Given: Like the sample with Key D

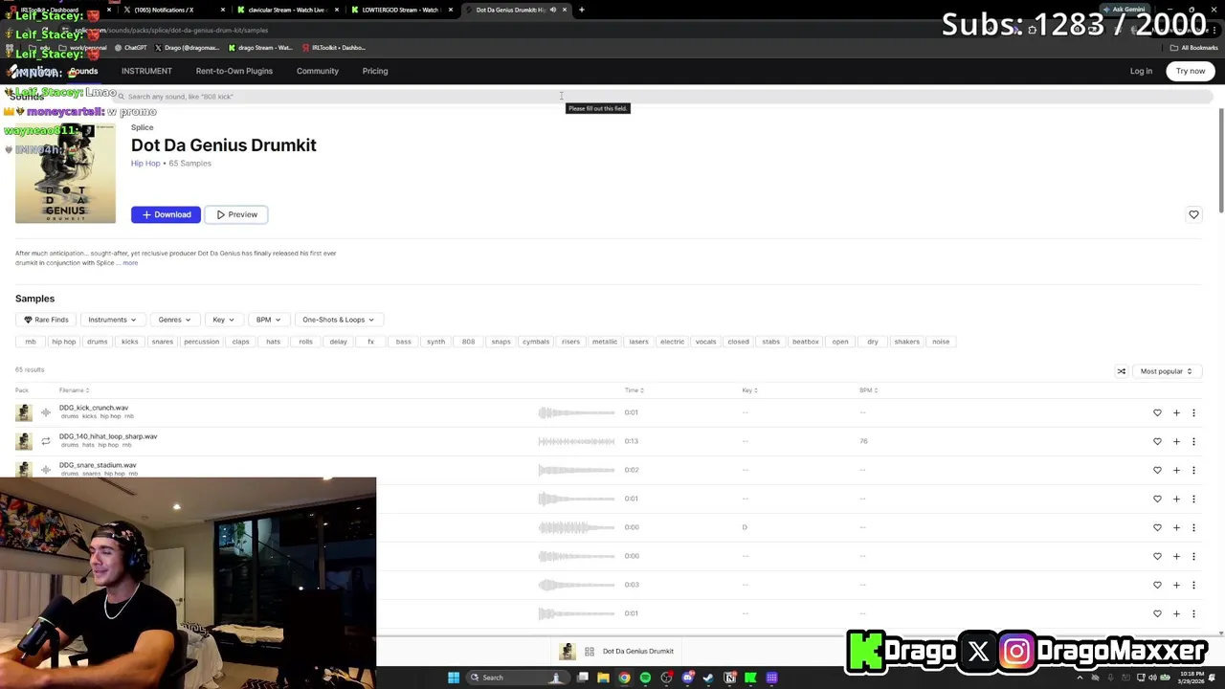Looking at the screenshot, I should click(1157, 527).
